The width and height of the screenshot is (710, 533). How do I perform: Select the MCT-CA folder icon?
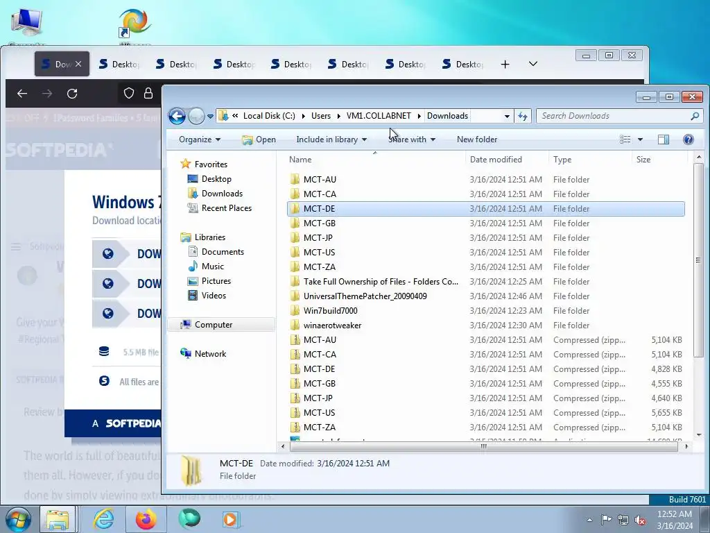point(295,194)
